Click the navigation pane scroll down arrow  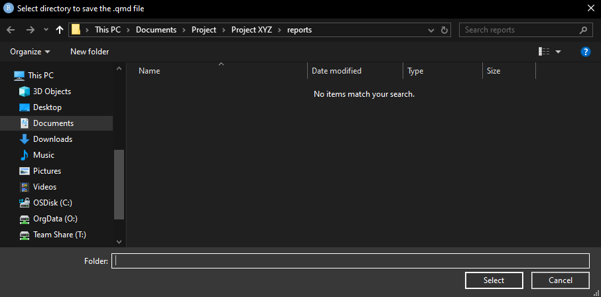click(x=119, y=242)
